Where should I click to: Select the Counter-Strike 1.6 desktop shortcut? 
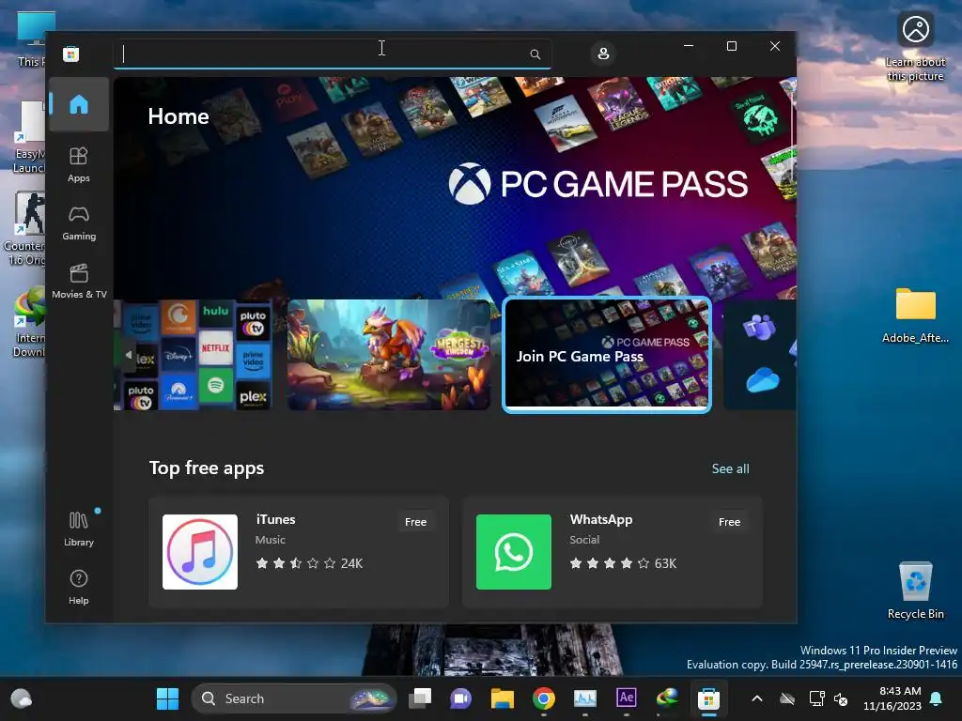click(23, 229)
